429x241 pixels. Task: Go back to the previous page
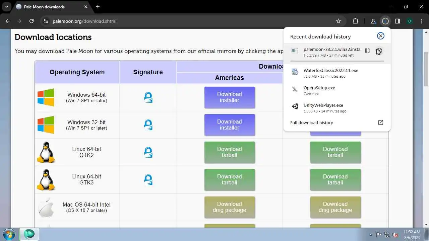(7, 21)
